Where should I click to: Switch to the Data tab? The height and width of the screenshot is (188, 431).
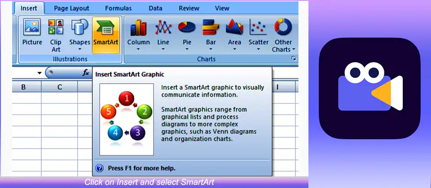(x=155, y=8)
